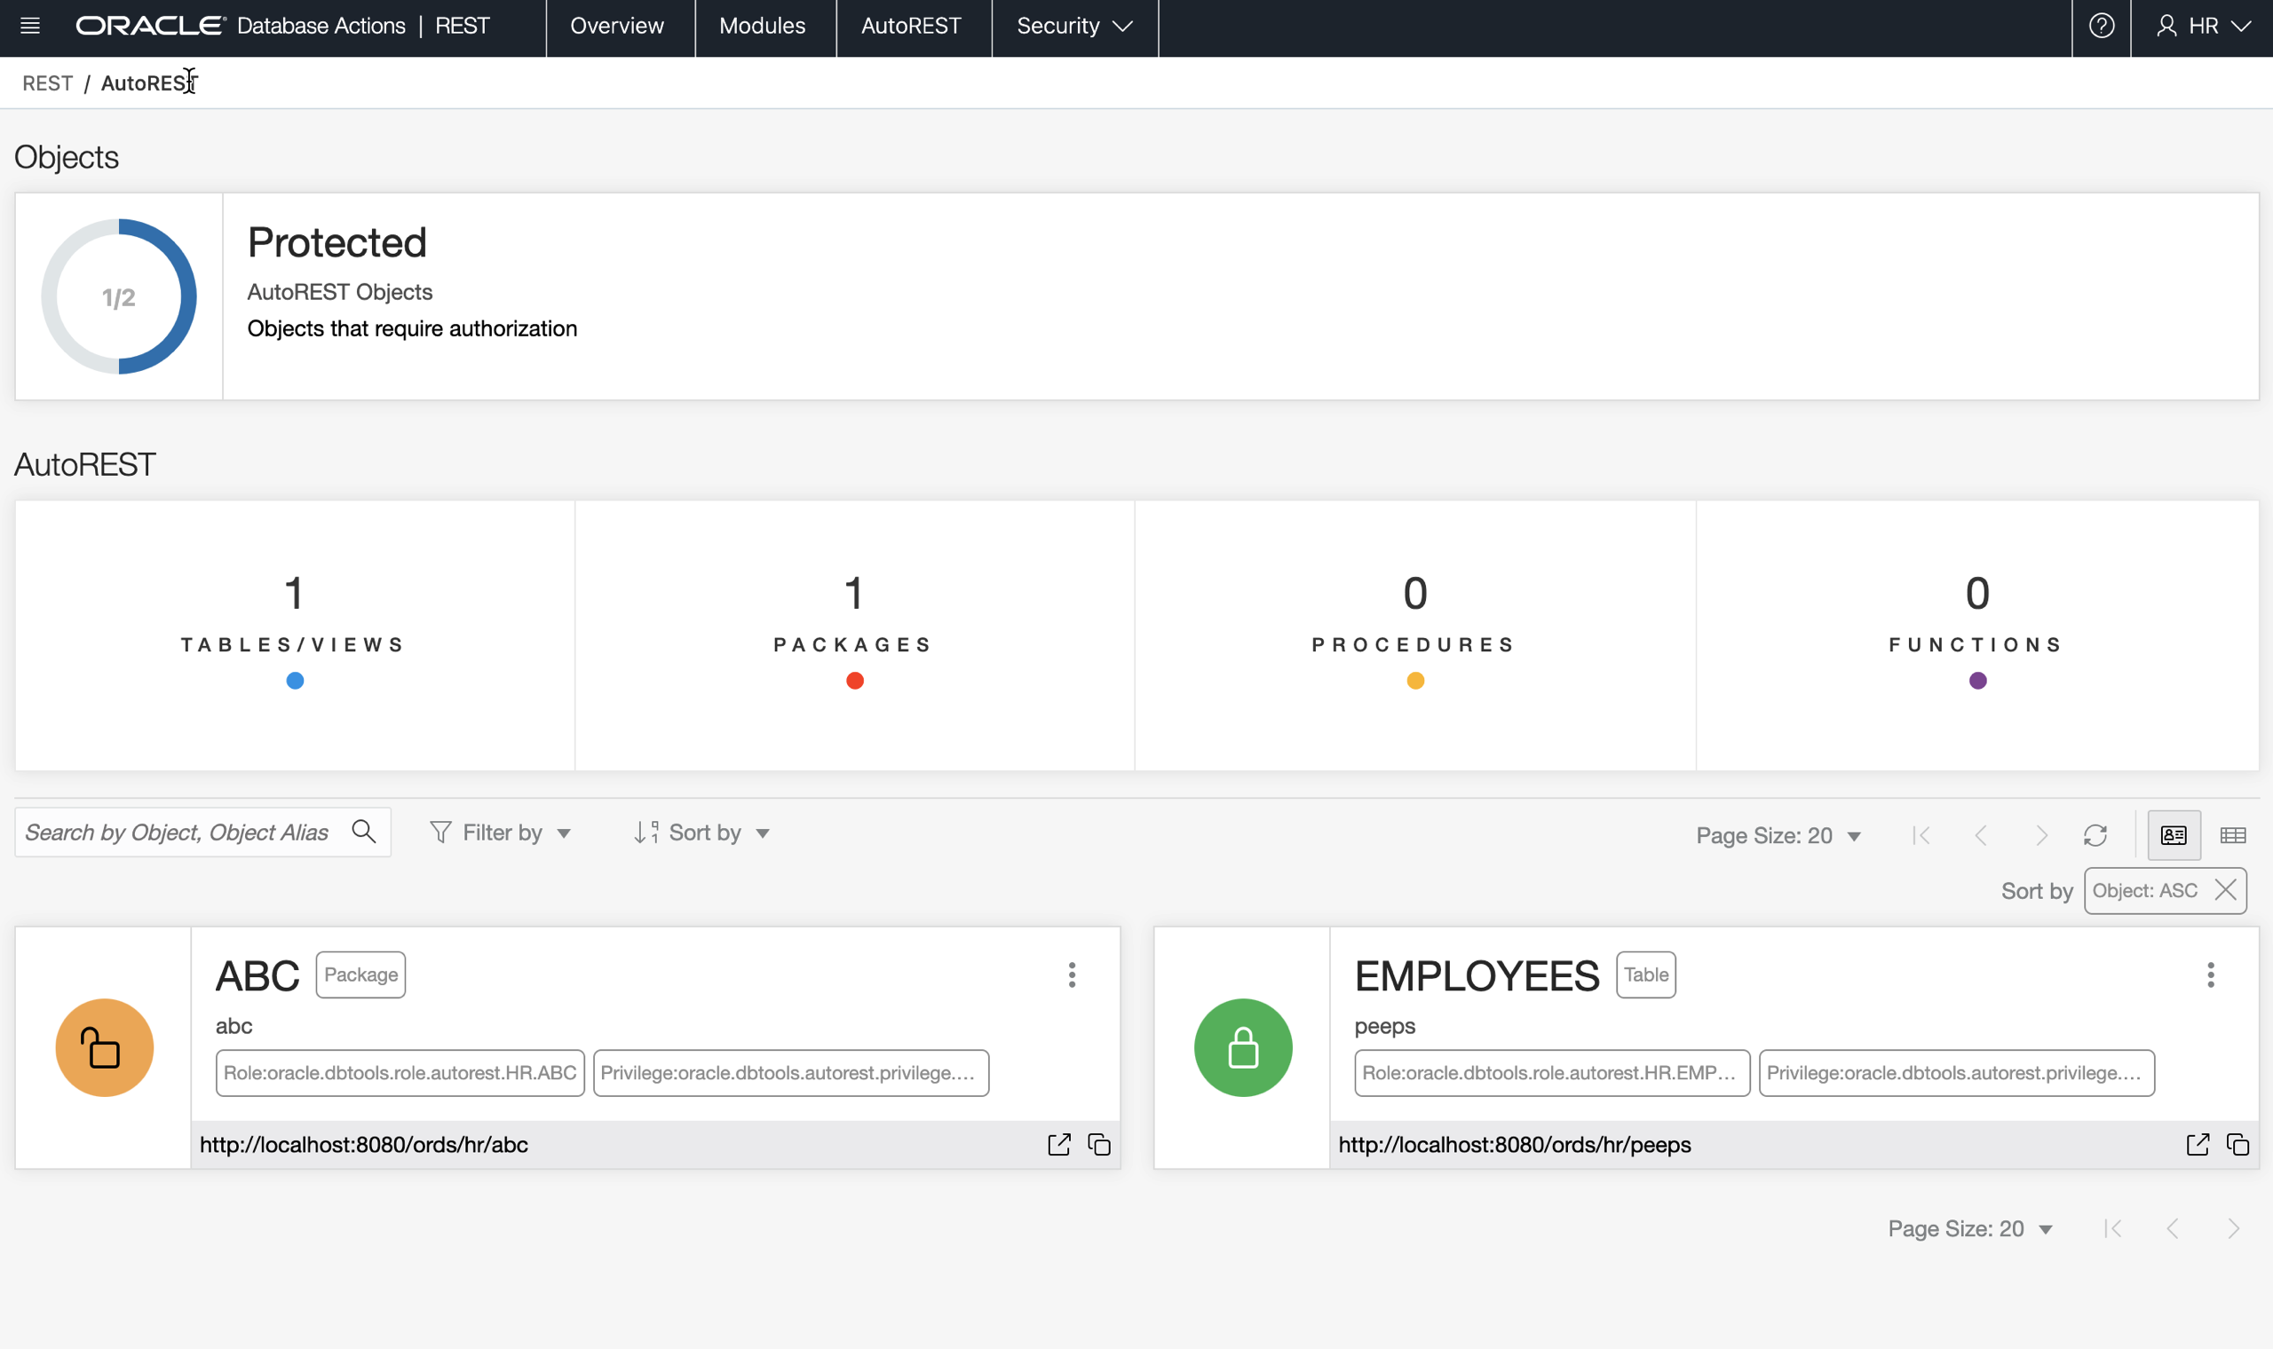The height and width of the screenshot is (1349, 2273).
Task: Click the purple Functions dot
Action: (1977, 681)
